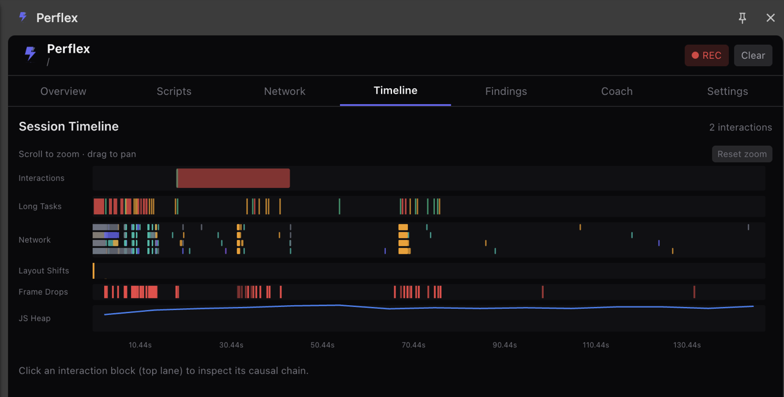784x397 pixels.
Task: Click the 50.44s time axis label
Action: click(323, 345)
